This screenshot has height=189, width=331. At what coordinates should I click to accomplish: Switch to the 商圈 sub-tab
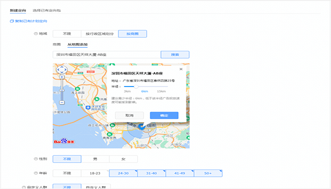tap(57, 44)
